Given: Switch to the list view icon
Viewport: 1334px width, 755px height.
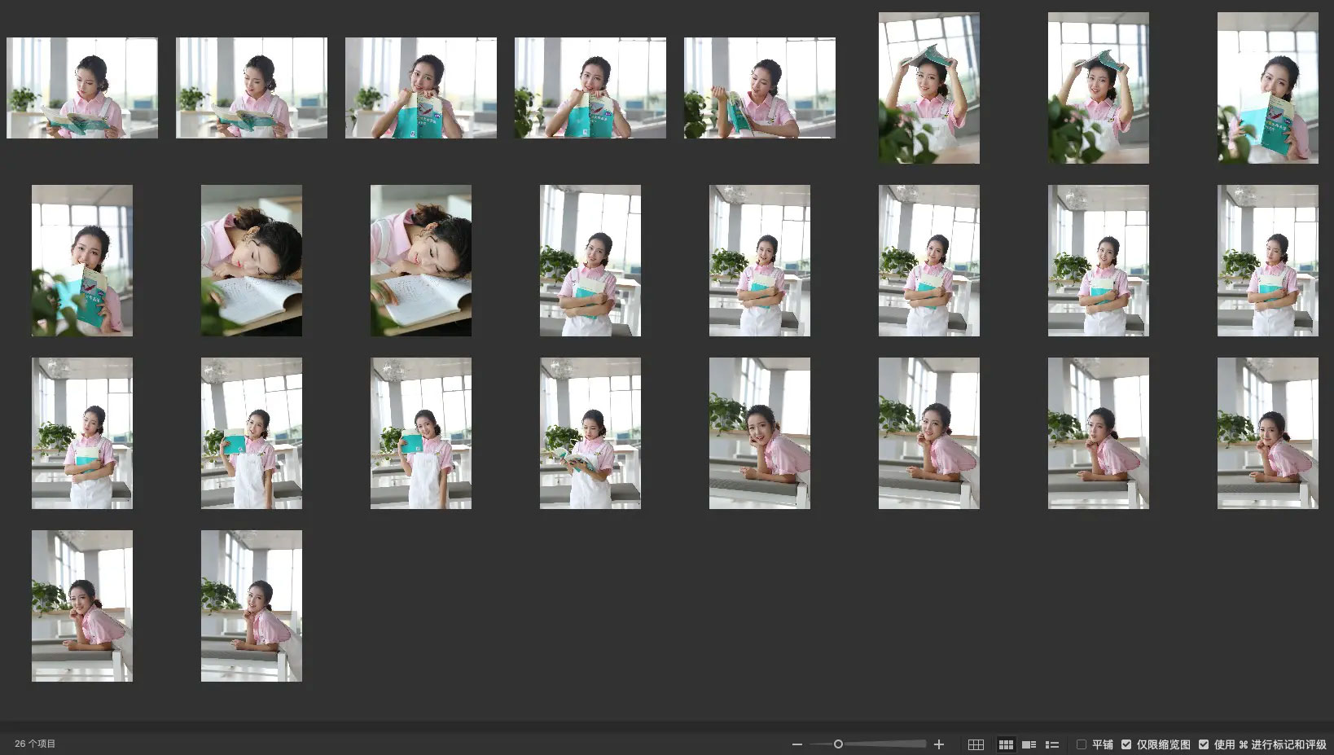Looking at the screenshot, I should 1052,744.
